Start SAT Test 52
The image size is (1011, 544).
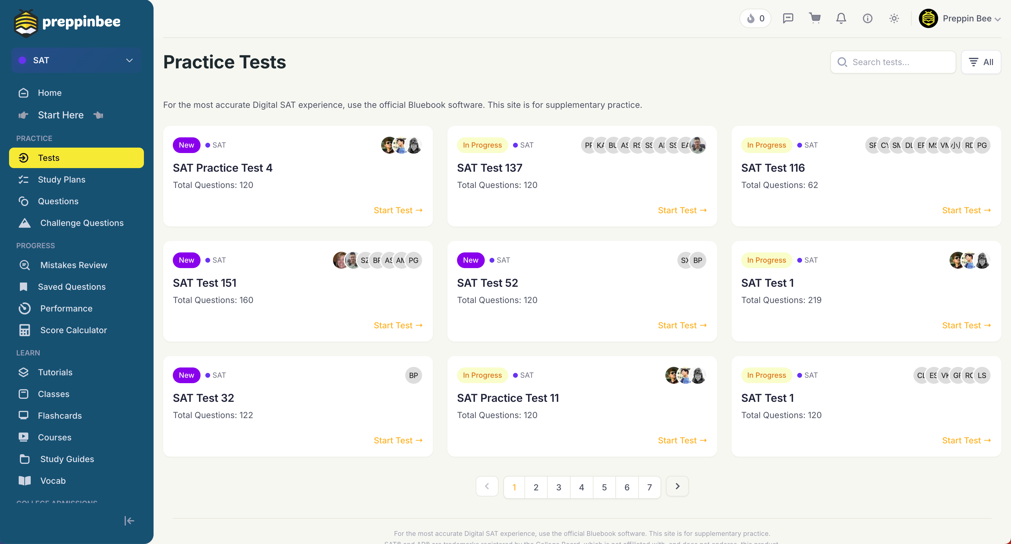click(x=682, y=326)
